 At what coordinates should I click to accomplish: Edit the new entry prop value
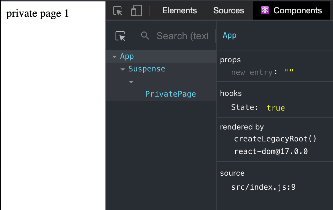[x=289, y=72]
